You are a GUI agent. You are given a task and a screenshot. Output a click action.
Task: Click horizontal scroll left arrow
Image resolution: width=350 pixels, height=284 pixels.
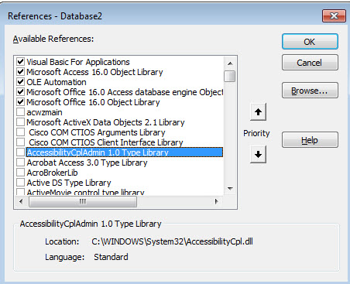[x=21, y=201]
